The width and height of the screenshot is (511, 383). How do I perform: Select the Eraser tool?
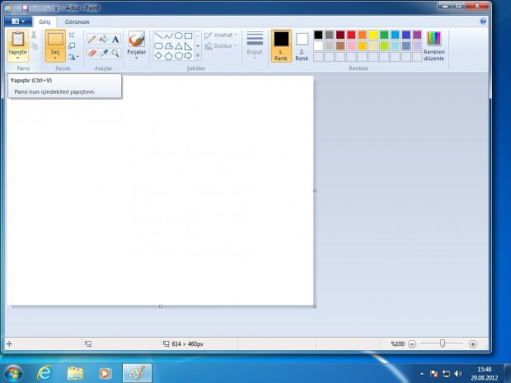point(92,53)
